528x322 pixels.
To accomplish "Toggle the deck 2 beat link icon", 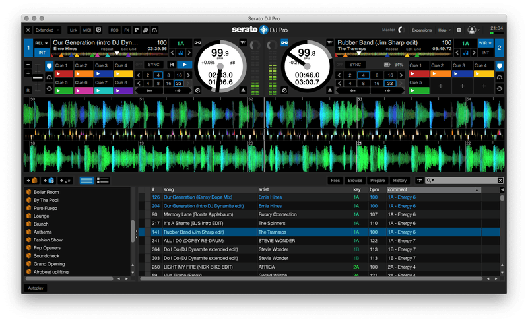I will [x=284, y=42].
